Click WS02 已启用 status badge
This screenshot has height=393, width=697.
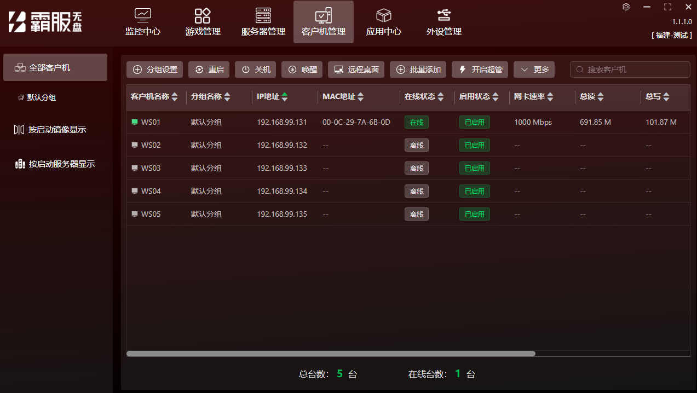(x=475, y=145)
